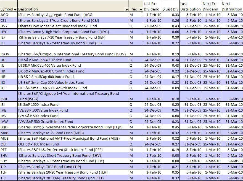Image resolution: width=243 pixels, height=181 pixels.
Task: Select iShares Barclays TIPS Bond Fund cell
Action: pyautogui.click(x=73, y=167)
